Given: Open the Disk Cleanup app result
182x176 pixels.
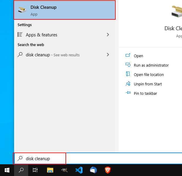Looking at the screenshot, I should pos(65,10).
